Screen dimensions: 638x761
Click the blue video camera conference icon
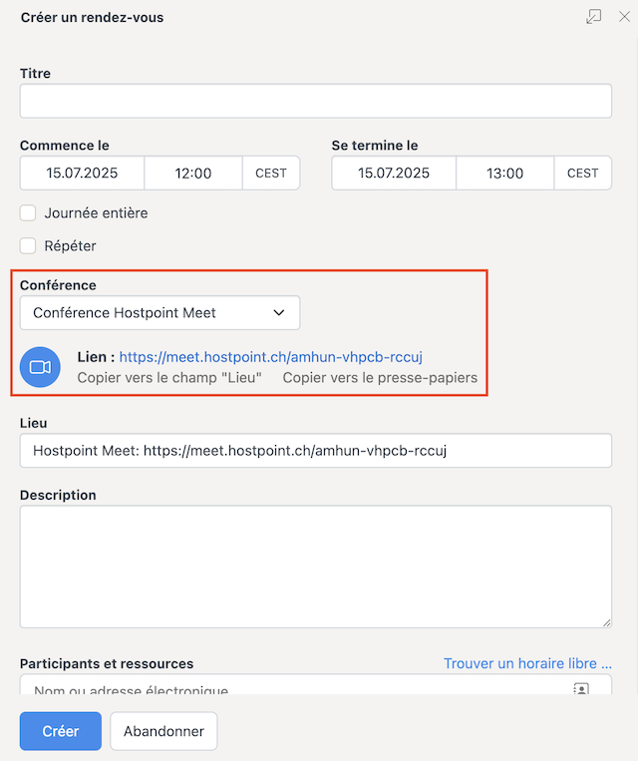pos(40,367)
